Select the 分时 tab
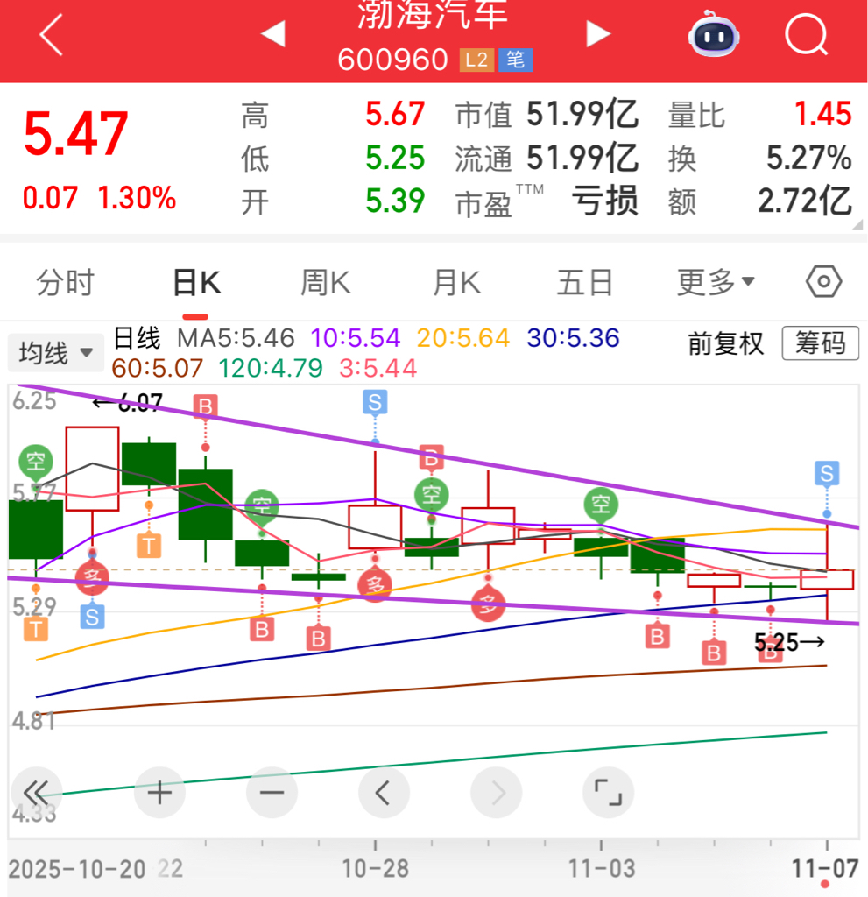868x897 pixels. [x=65, y=283]
